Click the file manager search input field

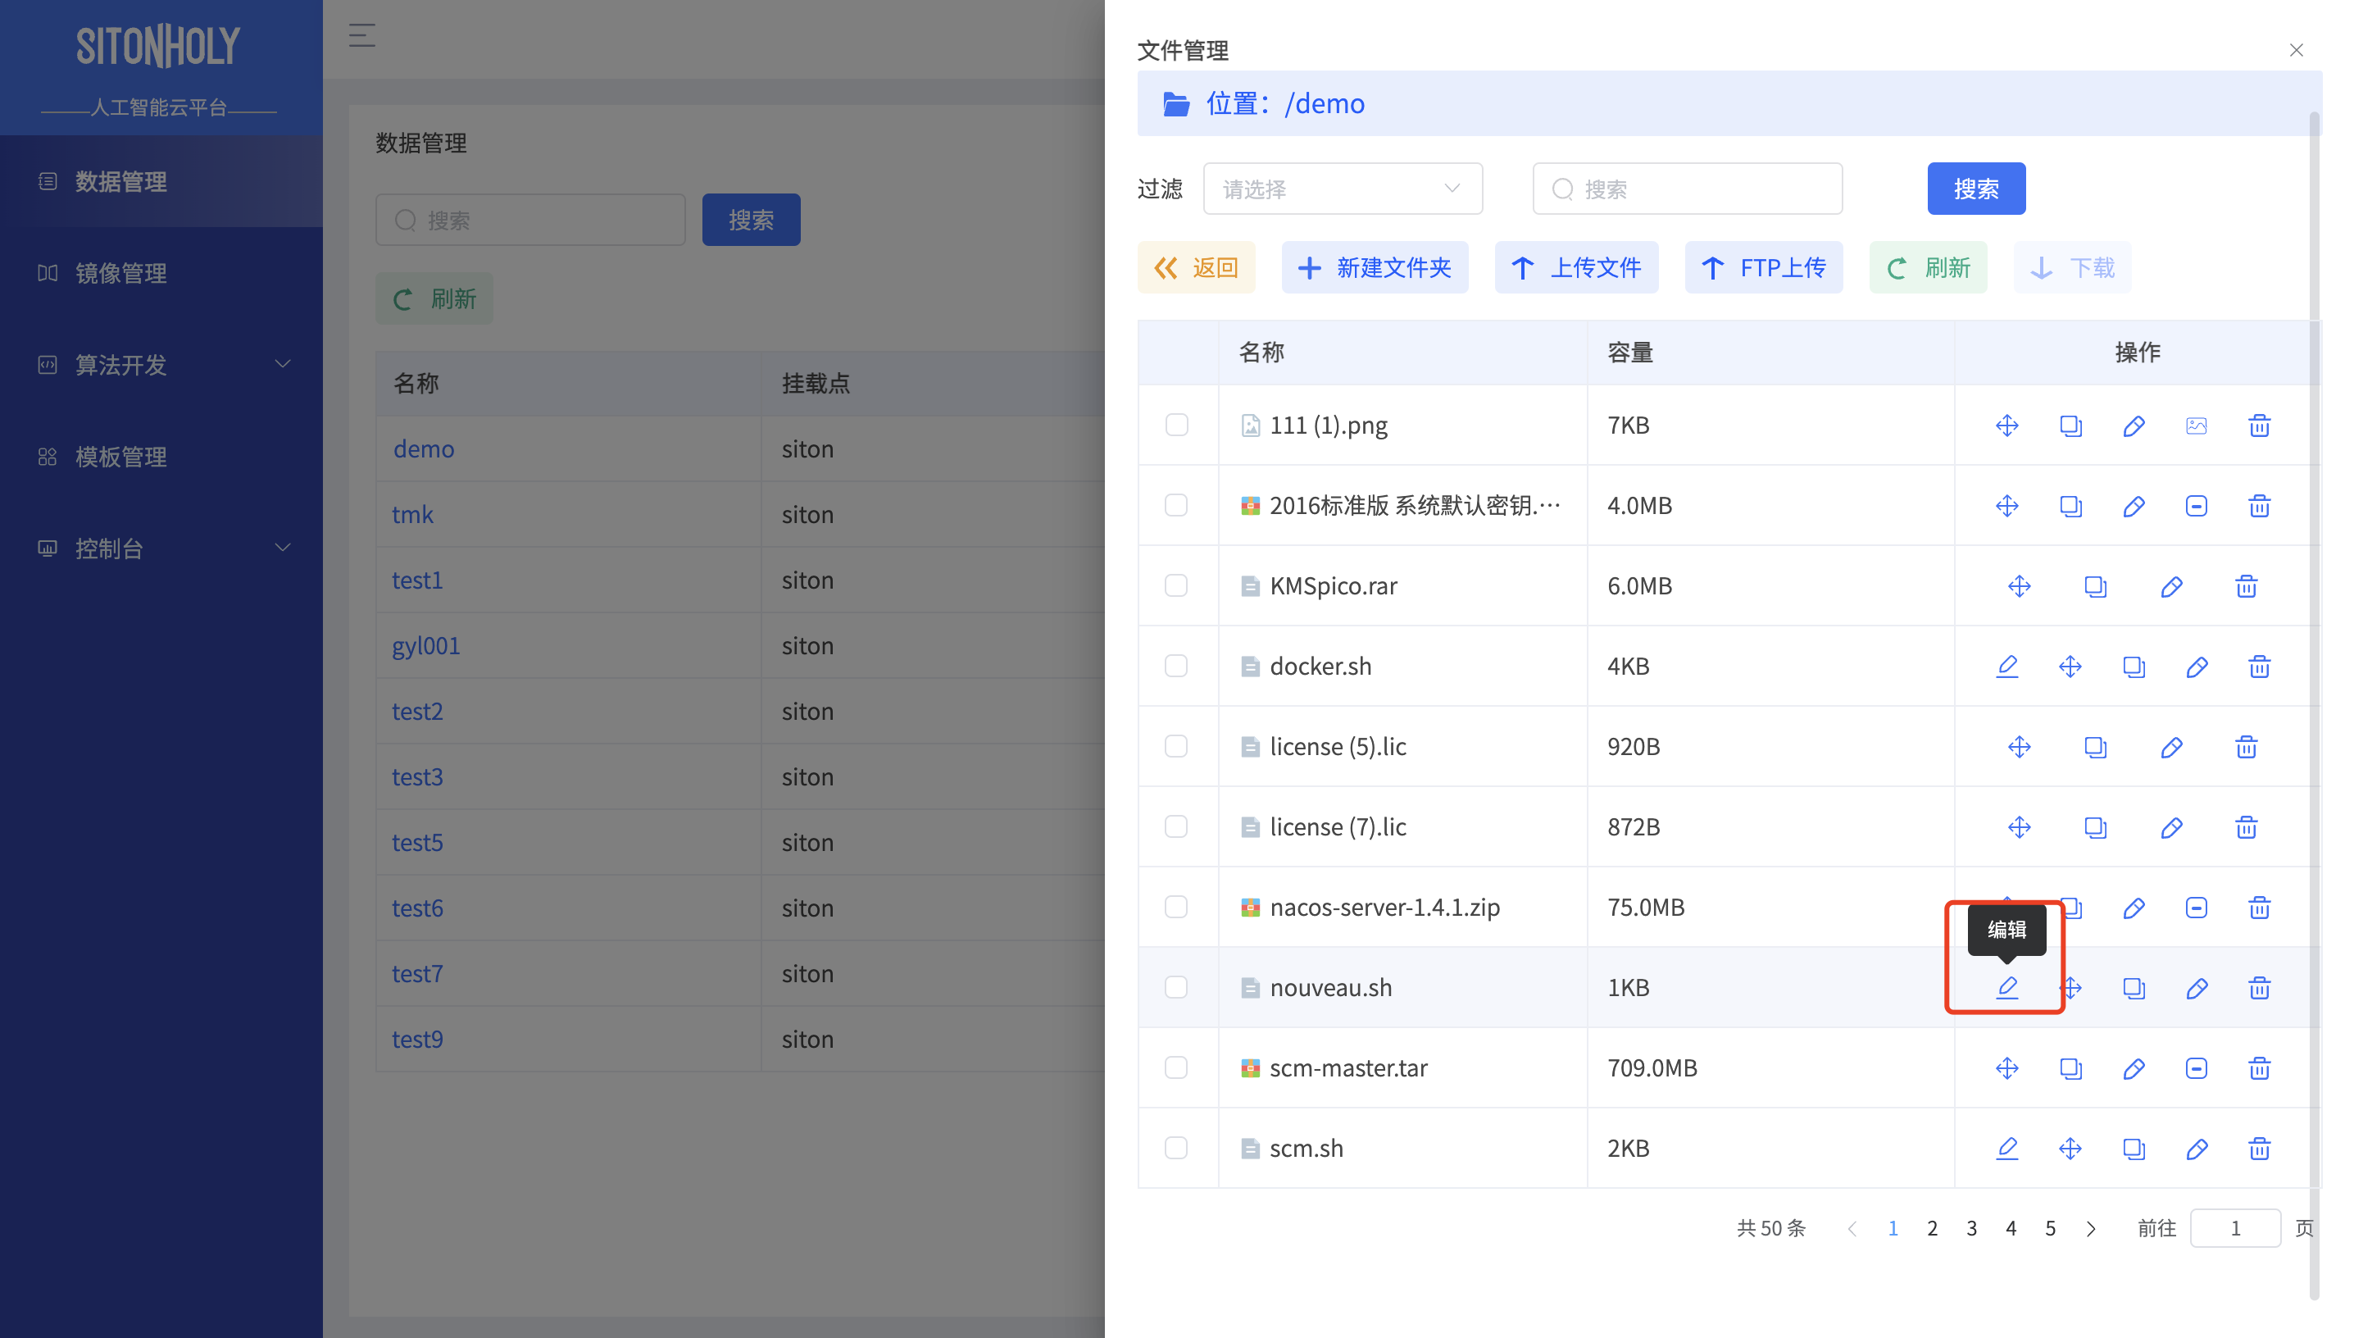click(x=1687, y=189)
